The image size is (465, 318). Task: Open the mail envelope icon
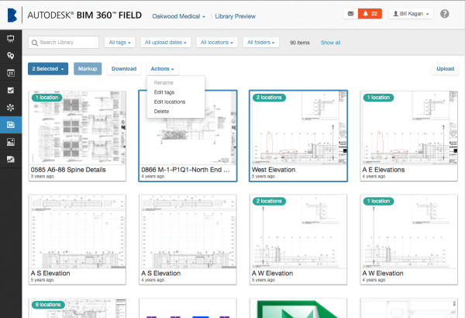pos(350,14)
